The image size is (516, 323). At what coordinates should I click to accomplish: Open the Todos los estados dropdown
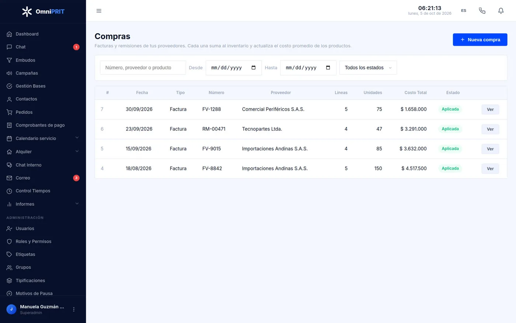368,67
